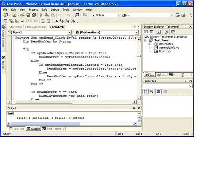Image resolution: width=219 pixels, height=175 pixels.
Task: Open the Properties object selector dropdown
Action: click(x=190, y=86)
